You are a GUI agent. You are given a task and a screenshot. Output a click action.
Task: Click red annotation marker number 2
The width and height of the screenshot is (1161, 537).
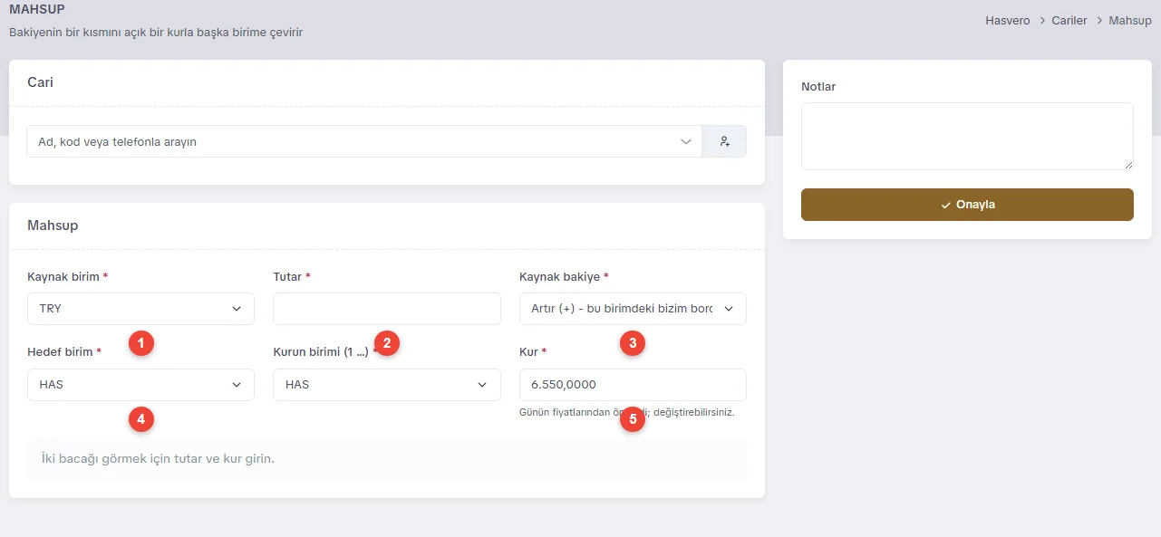[x=387, y=342]
